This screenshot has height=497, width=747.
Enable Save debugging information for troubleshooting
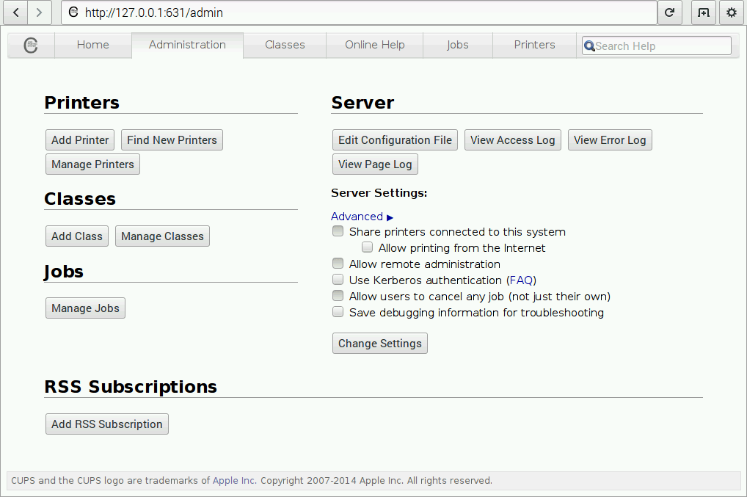coord(338,312)
